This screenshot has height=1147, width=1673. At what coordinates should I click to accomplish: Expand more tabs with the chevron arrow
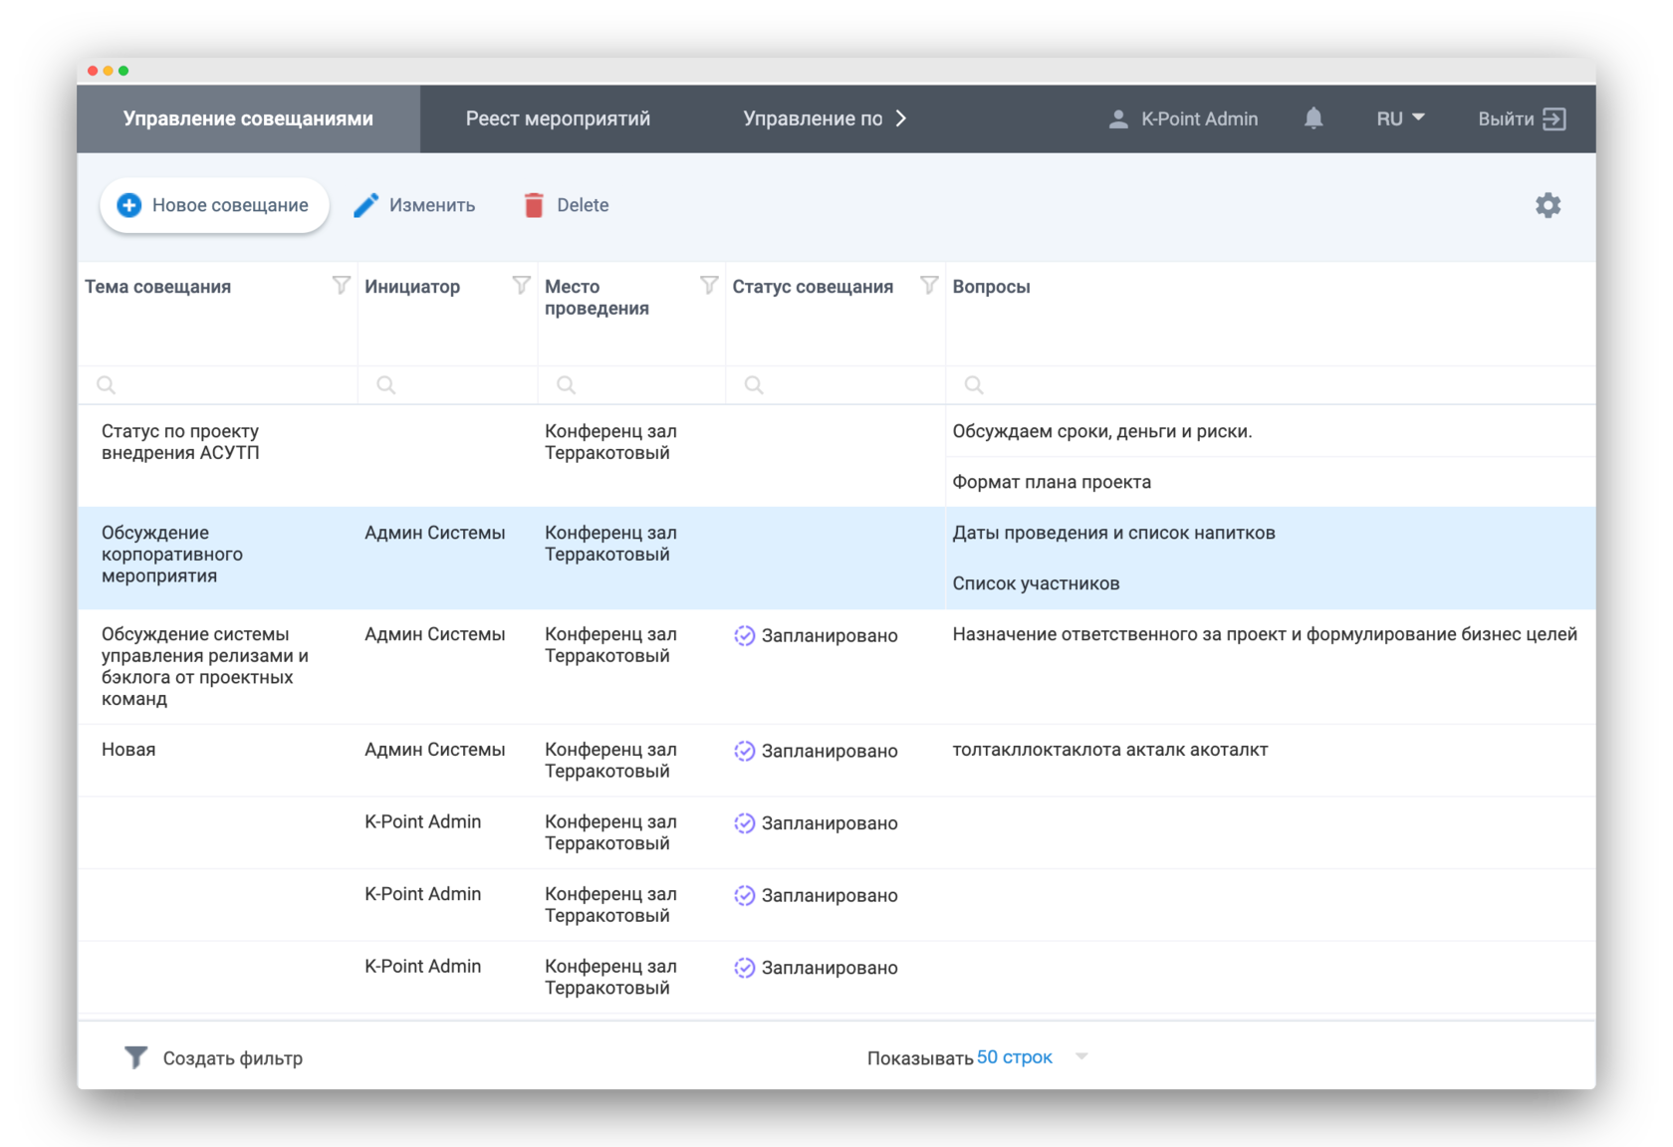coord(901,118)
